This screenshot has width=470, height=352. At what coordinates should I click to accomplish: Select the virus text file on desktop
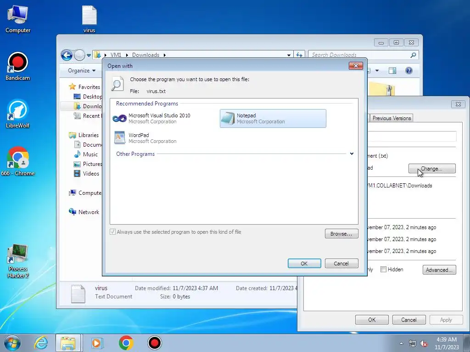click(x=90, y=19)
